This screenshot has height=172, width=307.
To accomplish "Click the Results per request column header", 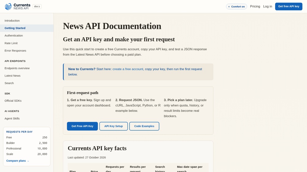I will [x=138, y=169].
